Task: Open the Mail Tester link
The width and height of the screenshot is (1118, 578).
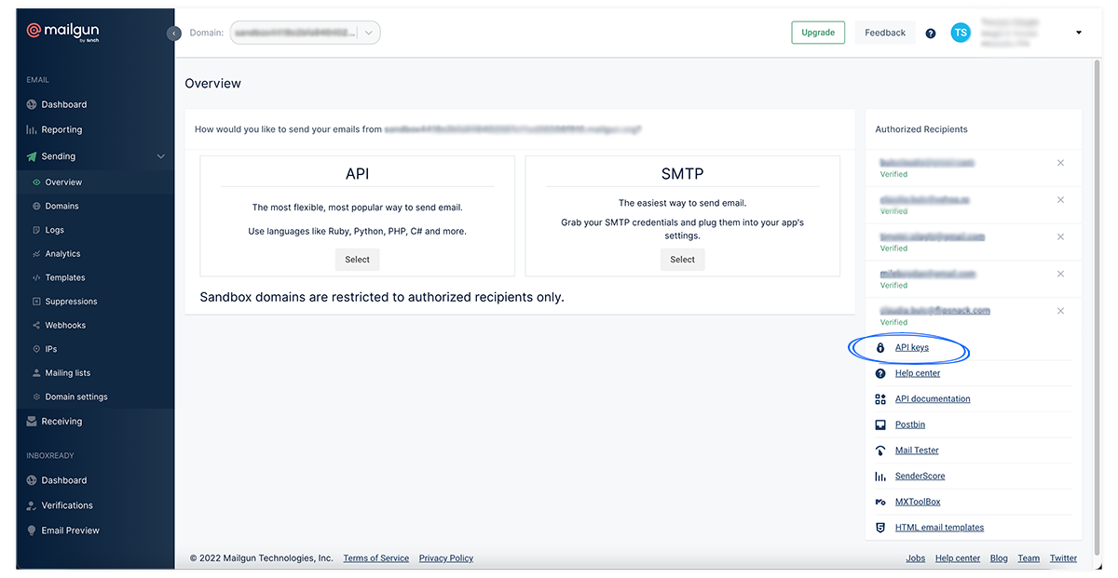Action: coord(917,450)
